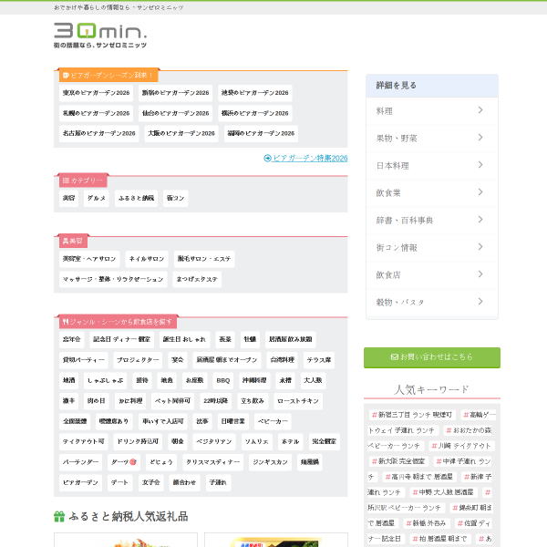The height and width of the screenshot is (547, 547).
Task: Select the 東京のビアガーデン2026 tag
Action: [x=96, y=93]
